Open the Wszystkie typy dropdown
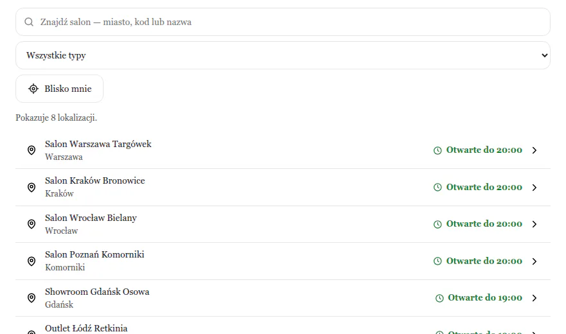This screenshot has width=566, height=334. tap(283, 55)
